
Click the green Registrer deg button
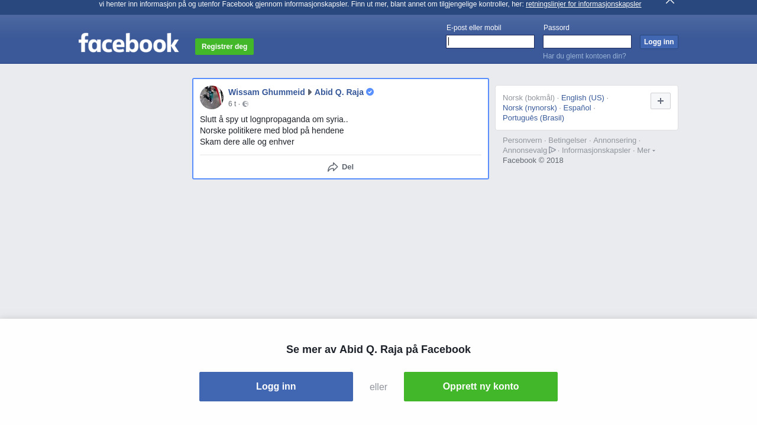(x=224, y=47)
